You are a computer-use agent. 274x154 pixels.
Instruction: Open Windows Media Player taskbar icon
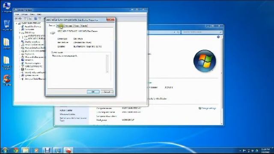[36, 150]
